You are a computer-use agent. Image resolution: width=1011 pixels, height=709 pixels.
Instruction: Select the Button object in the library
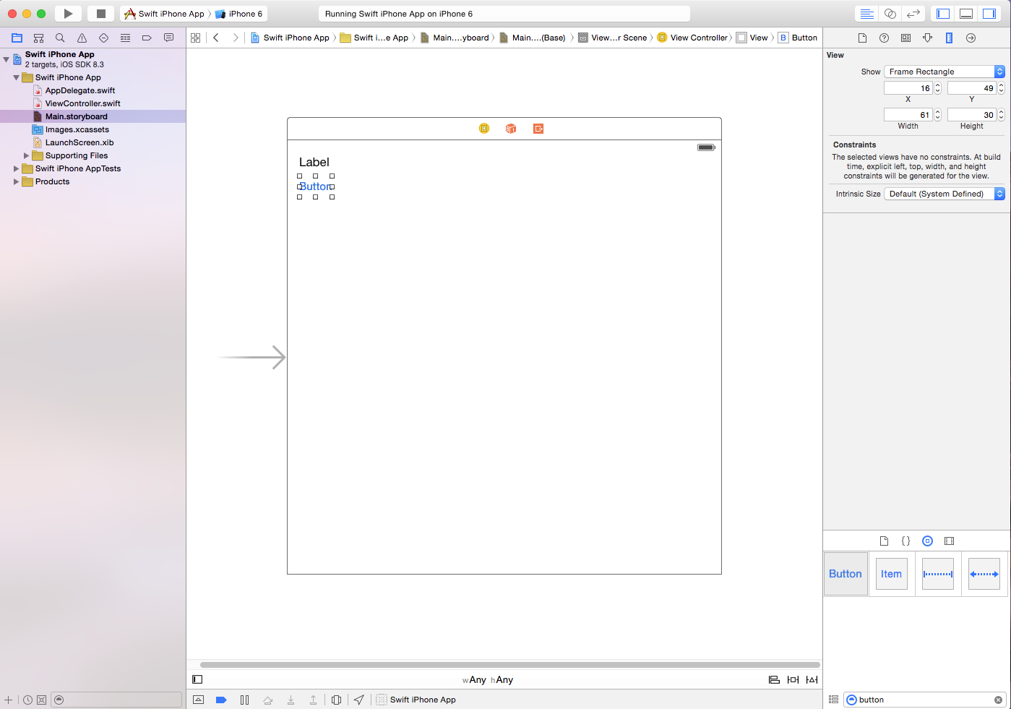(x=846, y=574)
